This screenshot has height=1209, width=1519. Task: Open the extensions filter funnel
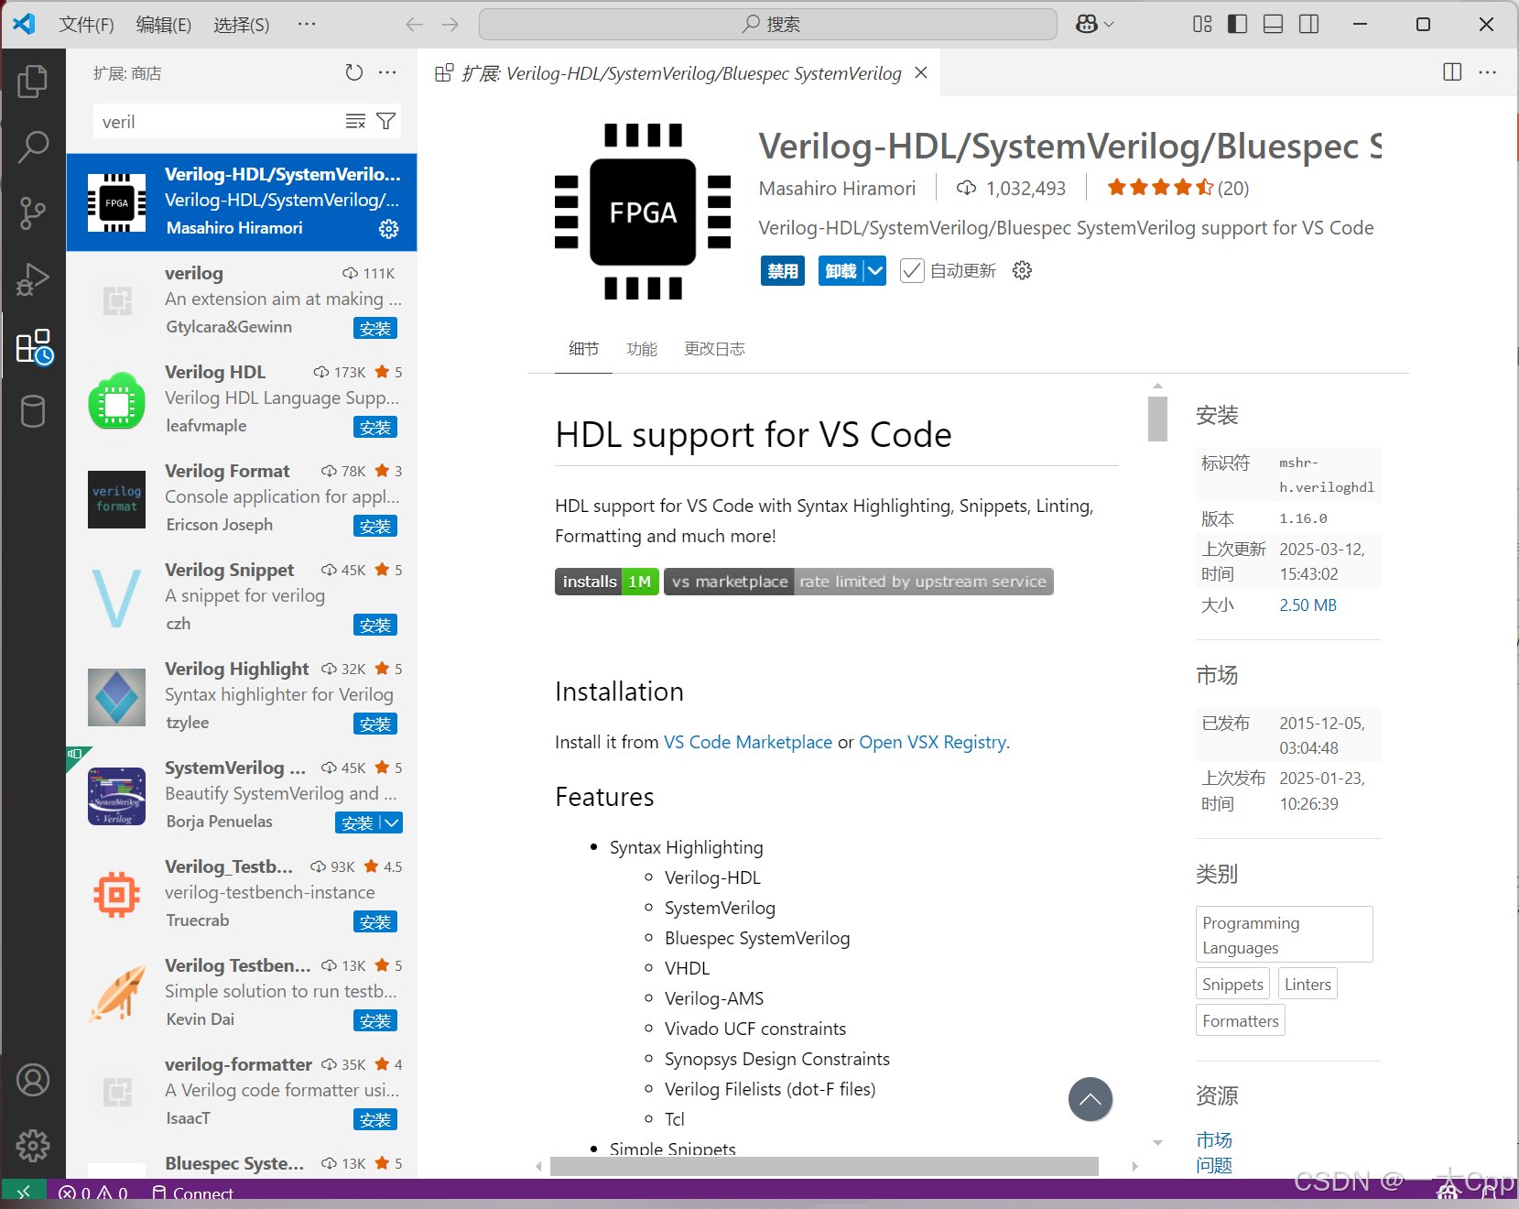coord(386,121)
